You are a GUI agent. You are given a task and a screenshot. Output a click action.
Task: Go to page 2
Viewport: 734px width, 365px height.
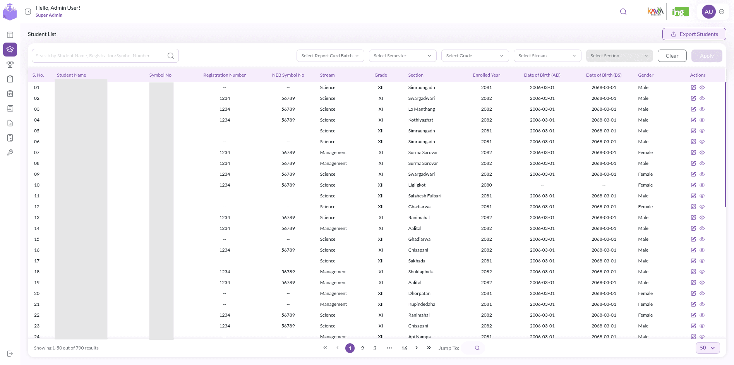coord(362,348)
